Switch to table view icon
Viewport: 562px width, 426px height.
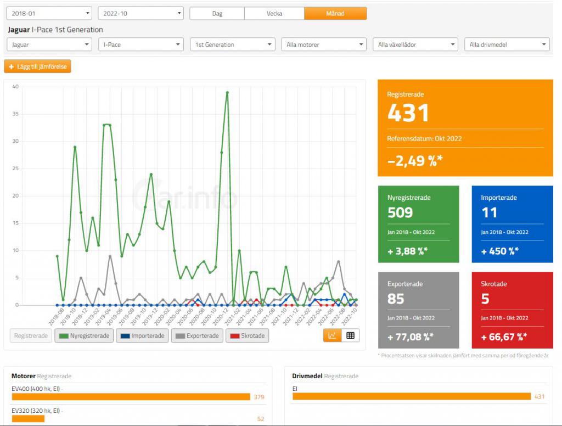point(351,335)
